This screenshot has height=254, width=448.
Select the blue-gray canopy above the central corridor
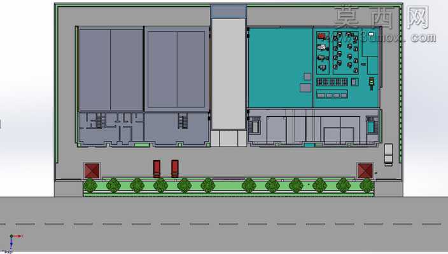click(x=228, y=11)
